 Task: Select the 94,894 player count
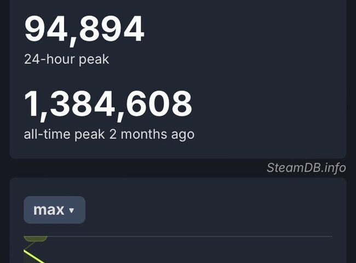click(x=84, y=30)
